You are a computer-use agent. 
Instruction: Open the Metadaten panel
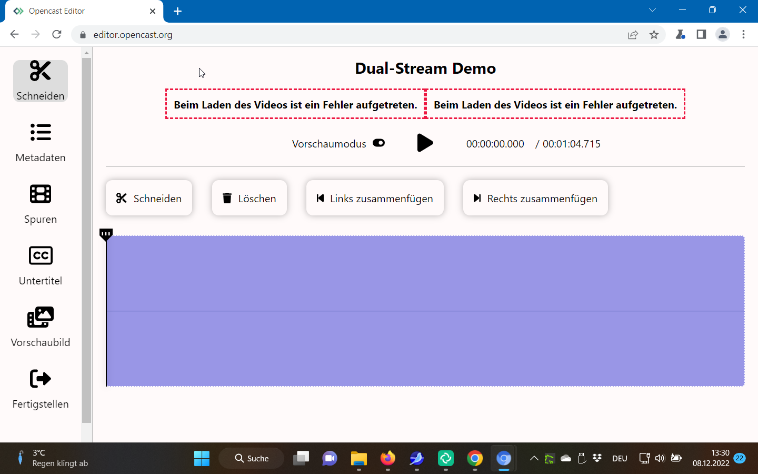[x=40, y=142]
